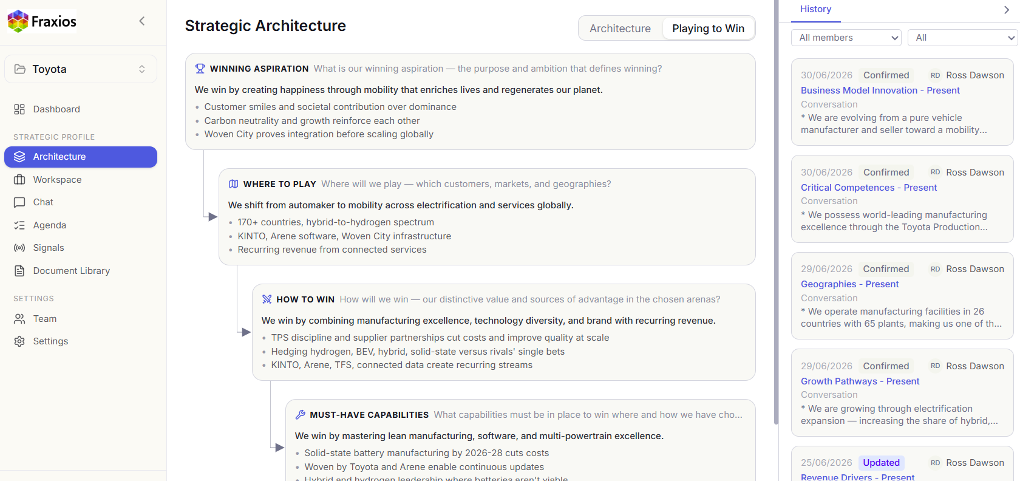Click the Winning Aspiration trophy icon
Viewport: 1020px width, 481px height.
coord(200,69)
